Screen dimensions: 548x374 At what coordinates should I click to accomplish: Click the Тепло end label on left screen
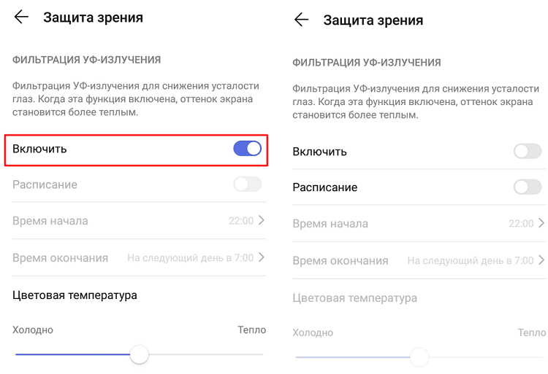point(251,330)
